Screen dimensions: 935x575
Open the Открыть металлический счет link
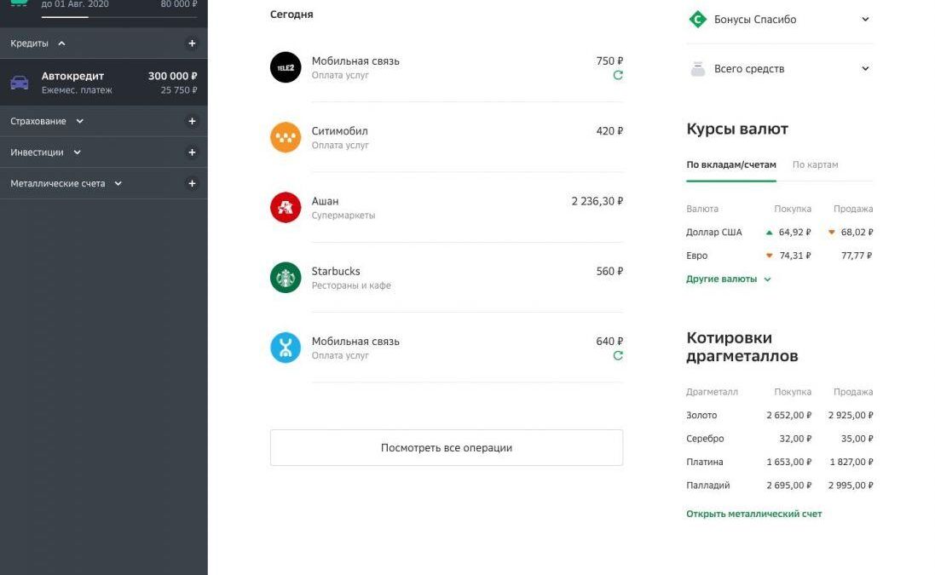click(754, 513)
